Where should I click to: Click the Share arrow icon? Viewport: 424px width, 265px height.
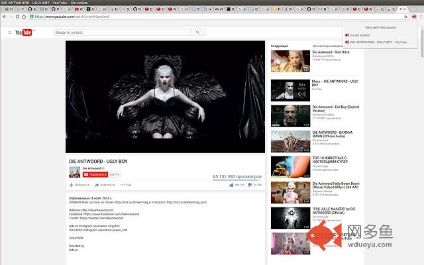click(x=97, y=185)
